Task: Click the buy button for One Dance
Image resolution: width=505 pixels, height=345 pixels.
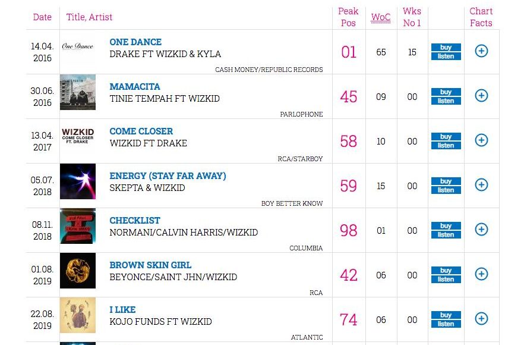Action: (446, 48)
